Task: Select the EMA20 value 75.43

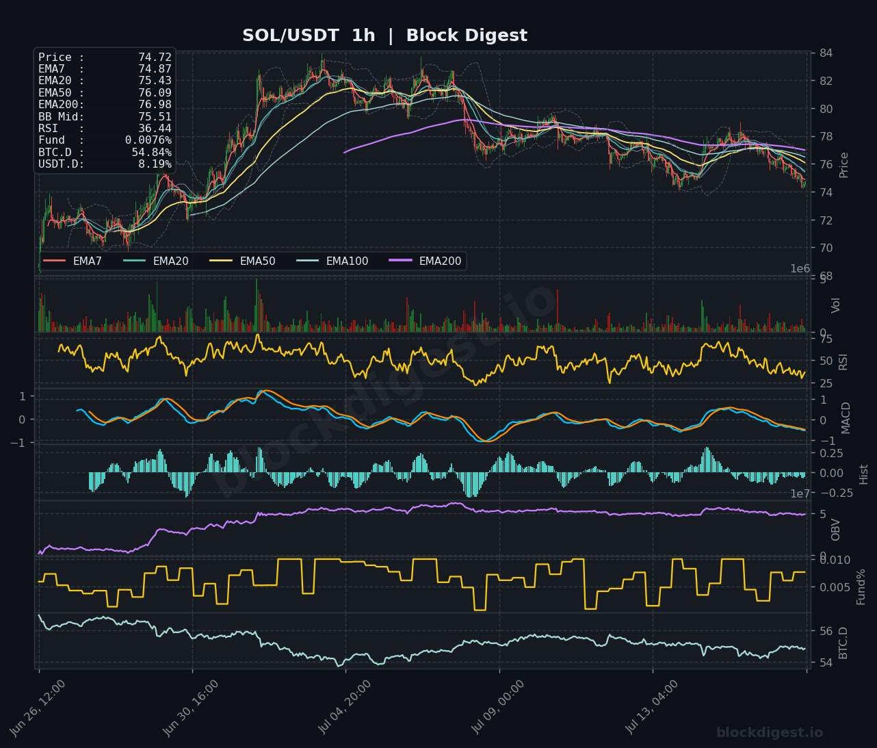Action: (x=155, y=81)
